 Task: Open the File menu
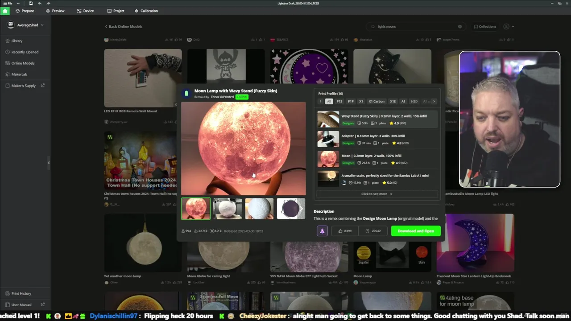pyautogui.click(x=8, y=3)
